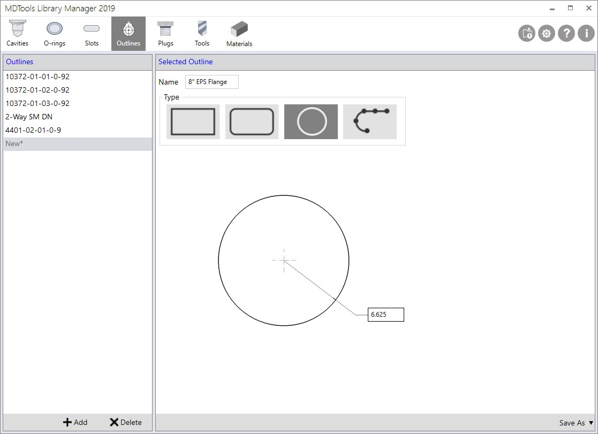
Task: Choose the rectangle outline type
Action: pyautogui.click(x=193, y=121)
